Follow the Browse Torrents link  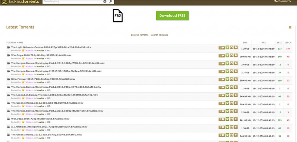point(140,35)
